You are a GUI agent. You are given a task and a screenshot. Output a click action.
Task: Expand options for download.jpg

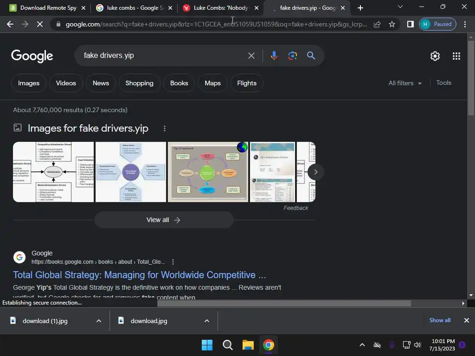click(207, 321)
